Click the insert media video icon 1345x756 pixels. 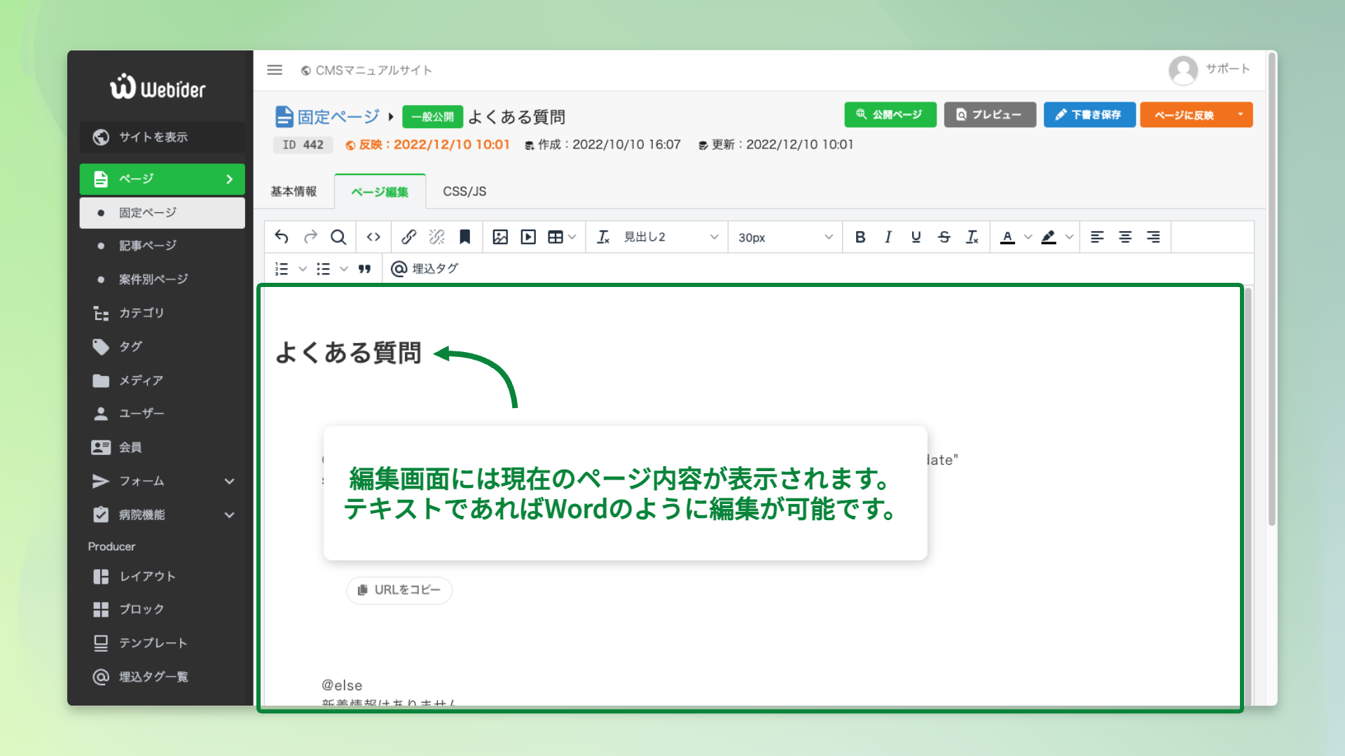point(528,237)
